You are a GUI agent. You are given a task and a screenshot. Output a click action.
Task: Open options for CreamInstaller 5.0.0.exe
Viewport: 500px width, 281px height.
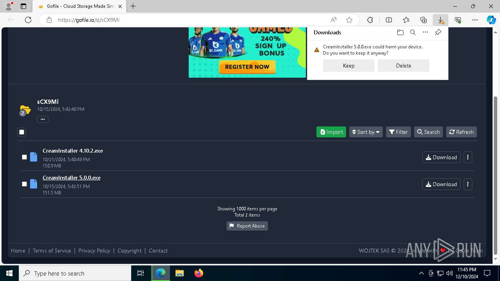tap(468, 184)
